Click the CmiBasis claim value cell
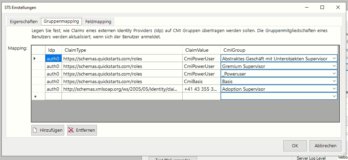The height and width of the screenshot is (160, 348). (x=201, y=81)
